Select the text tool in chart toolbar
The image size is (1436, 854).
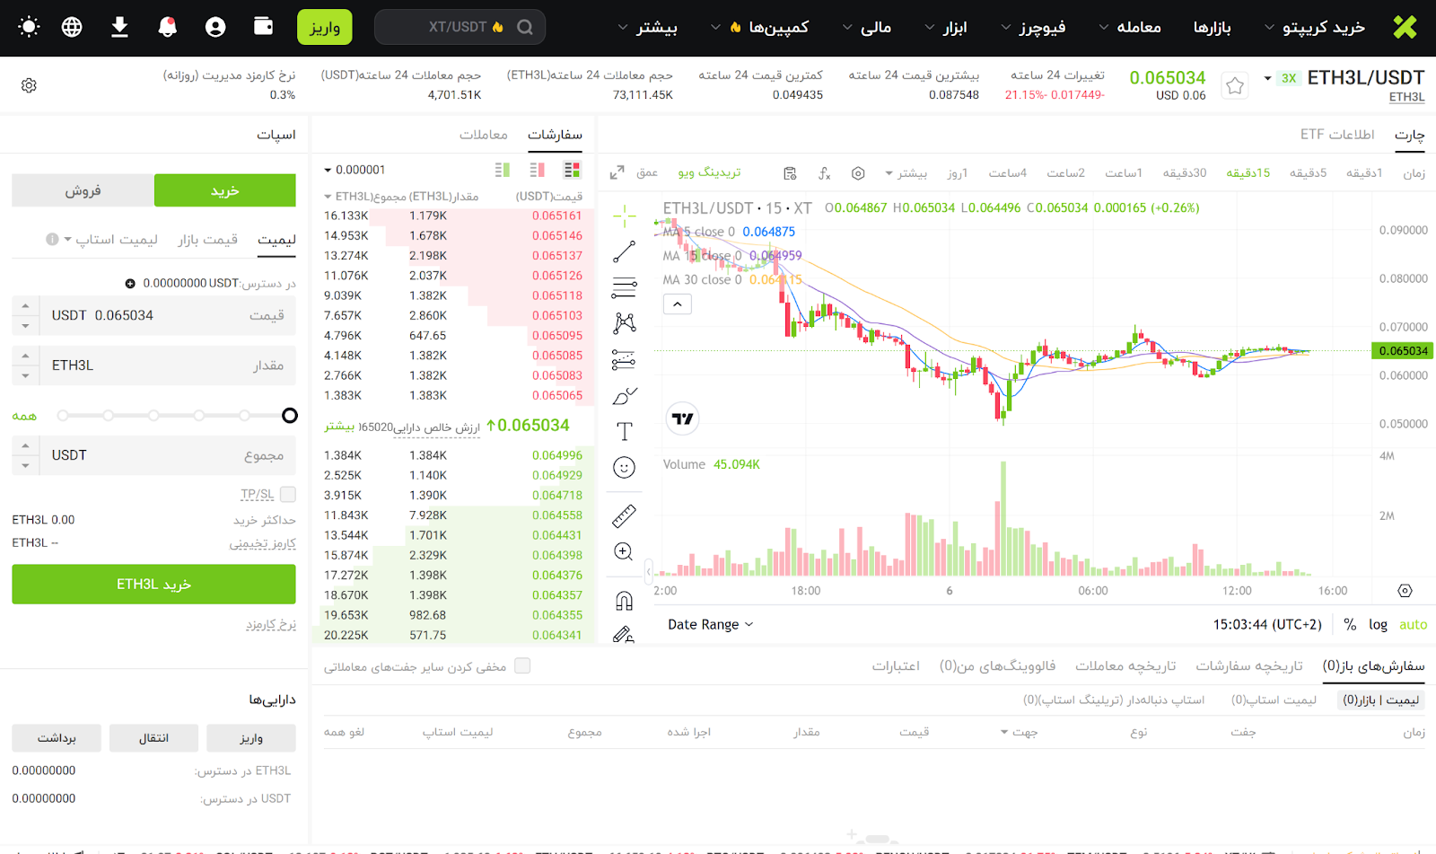(624, 431)
